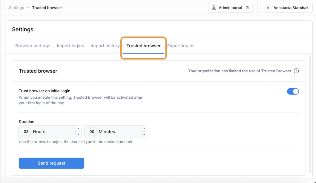Image resolution: width=316 pixels, height=183 pixels.
Task: Increase hours with the up arrow
Action: (x=78, y=129)
